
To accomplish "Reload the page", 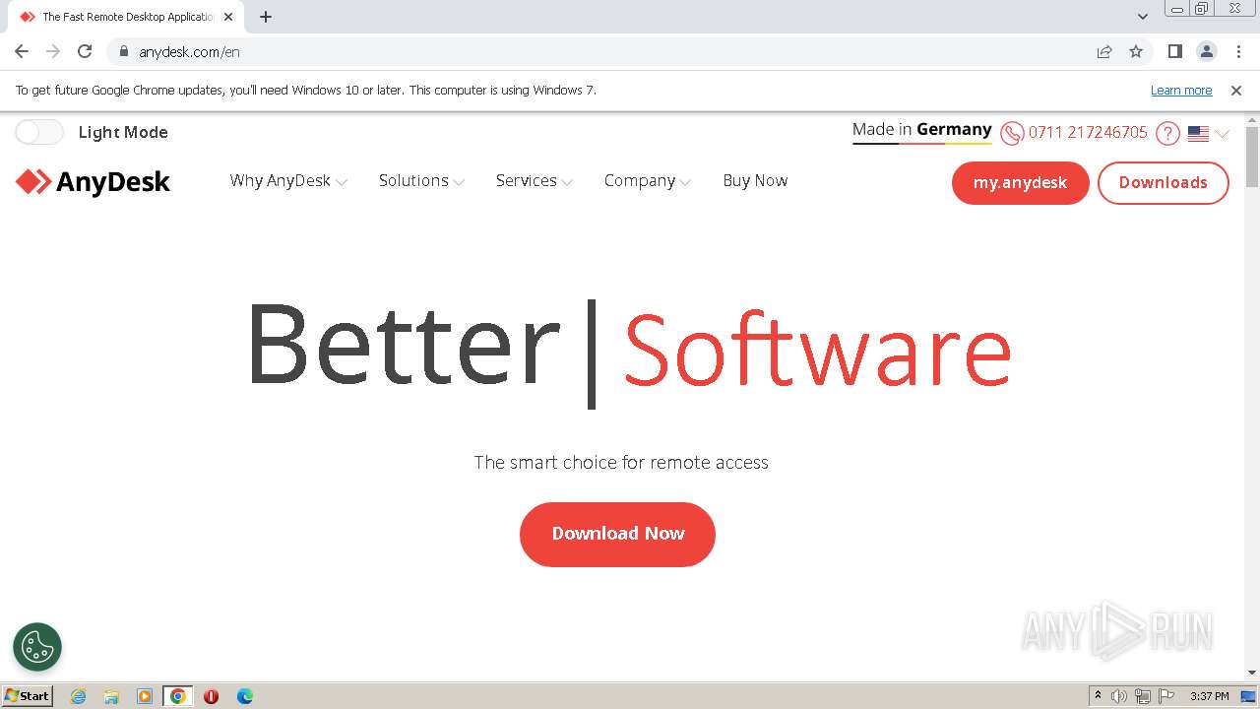I will click(x=85, y=51).
